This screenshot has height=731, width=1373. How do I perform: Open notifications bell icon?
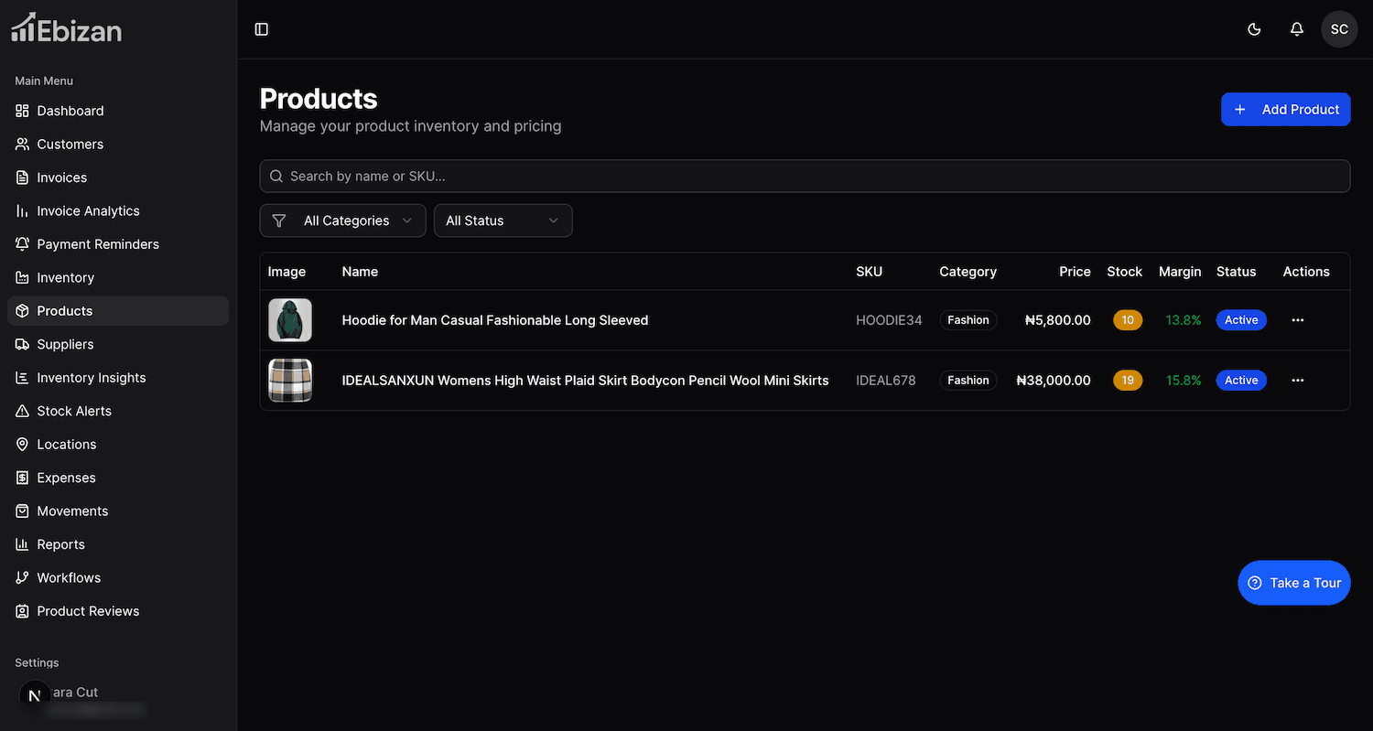click(1296, 29)
